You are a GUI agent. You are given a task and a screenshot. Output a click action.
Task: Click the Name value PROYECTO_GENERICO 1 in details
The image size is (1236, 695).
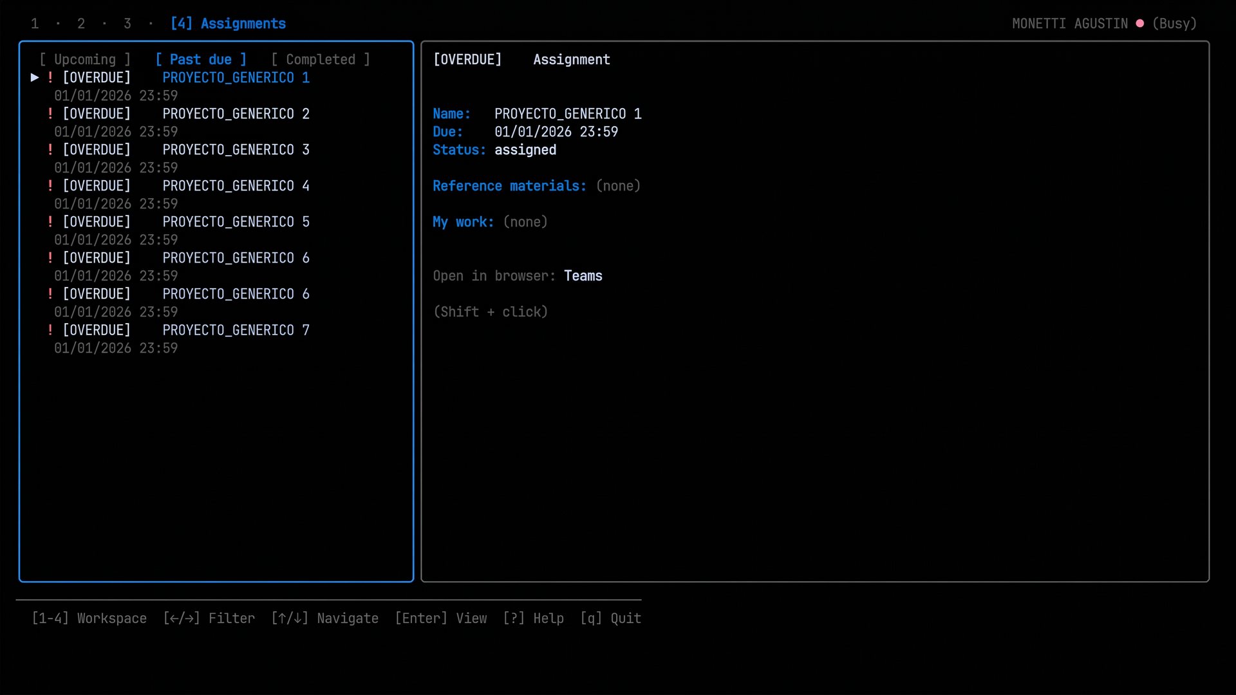568,113
